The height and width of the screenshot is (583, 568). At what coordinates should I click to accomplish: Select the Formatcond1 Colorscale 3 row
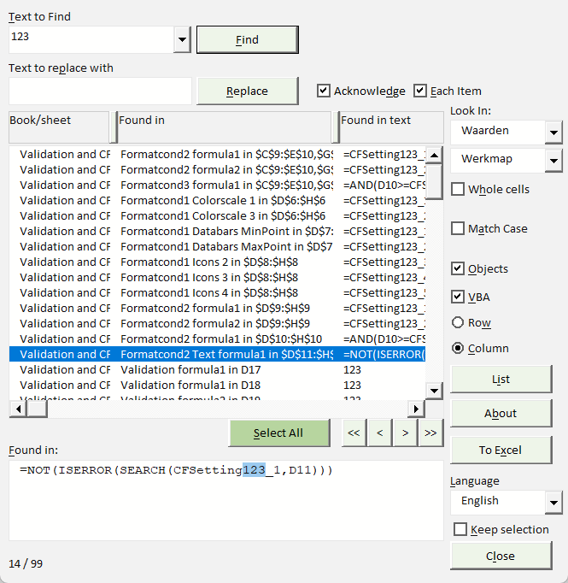click(x=217, y=215)
